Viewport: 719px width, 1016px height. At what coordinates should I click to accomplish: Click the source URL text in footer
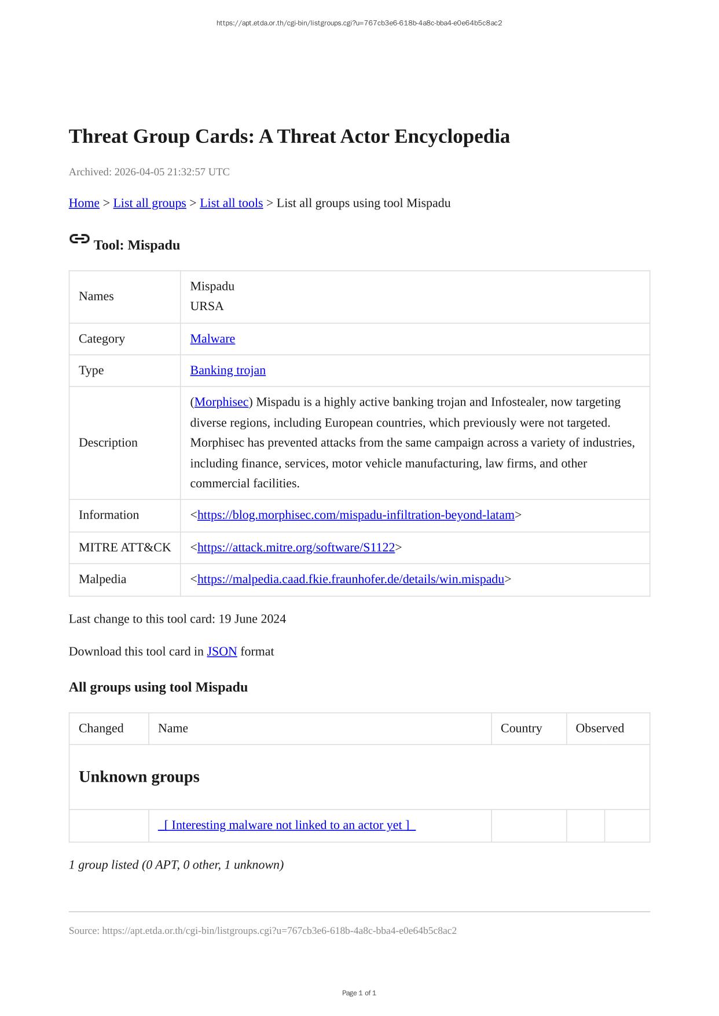pyautogui.click(x=279, y=930)
